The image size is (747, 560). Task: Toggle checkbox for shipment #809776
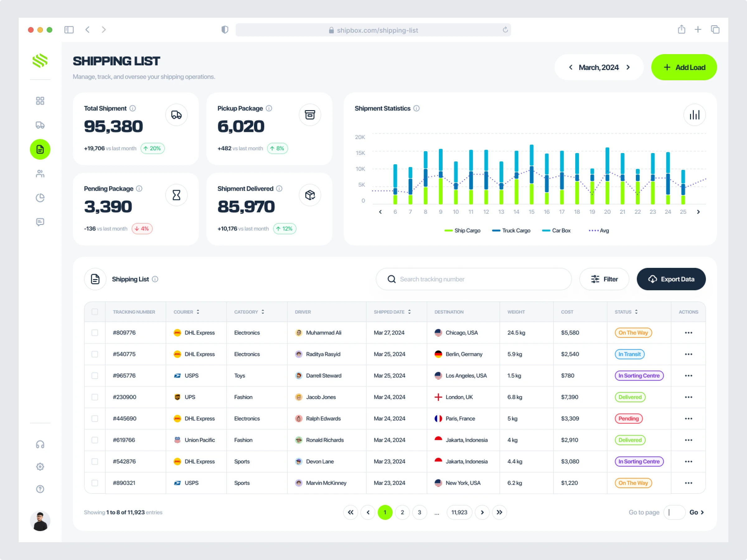(95, 332)
